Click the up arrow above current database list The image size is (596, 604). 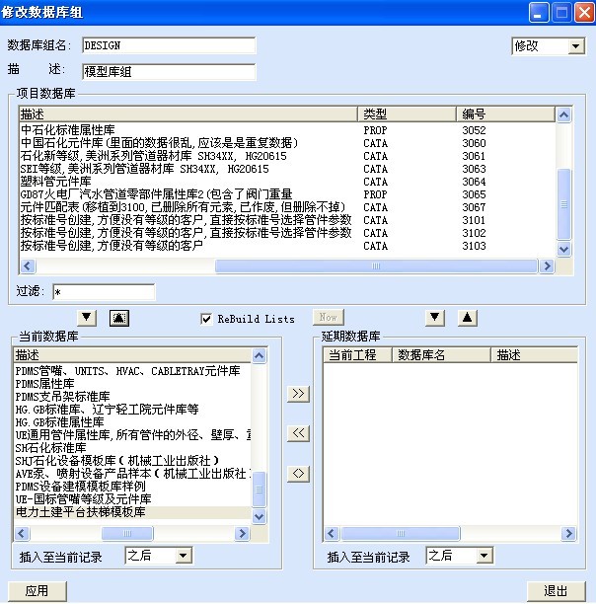tap(118, 318)
